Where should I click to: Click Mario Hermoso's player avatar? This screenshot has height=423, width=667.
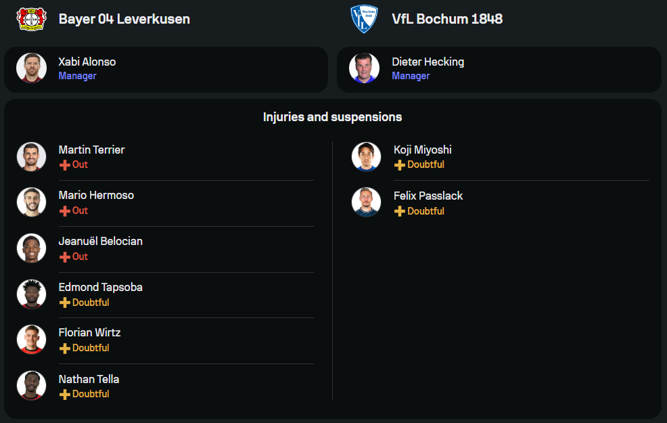tap(32, 202)
